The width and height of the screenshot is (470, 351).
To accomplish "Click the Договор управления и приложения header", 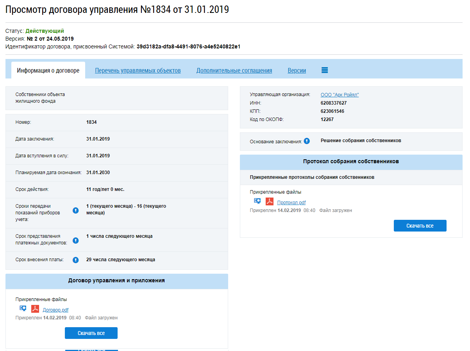I will point(116,281).
